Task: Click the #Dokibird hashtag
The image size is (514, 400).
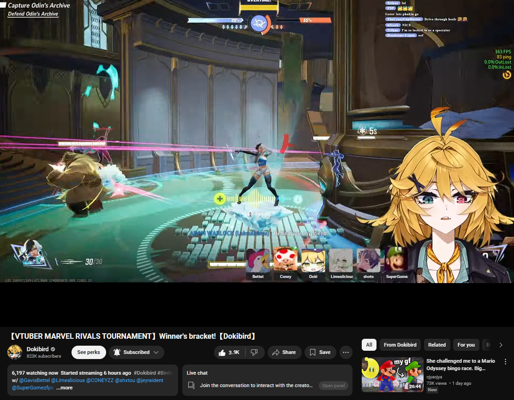Action: pyautogui.click(x=144, y=373)
